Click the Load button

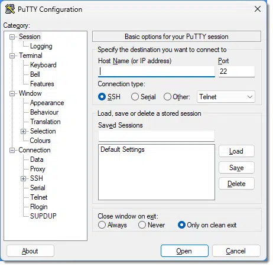click(236, 151)
